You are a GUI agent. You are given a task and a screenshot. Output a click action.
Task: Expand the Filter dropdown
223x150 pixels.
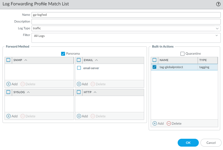pyautogui.click(x=217, y=35)
